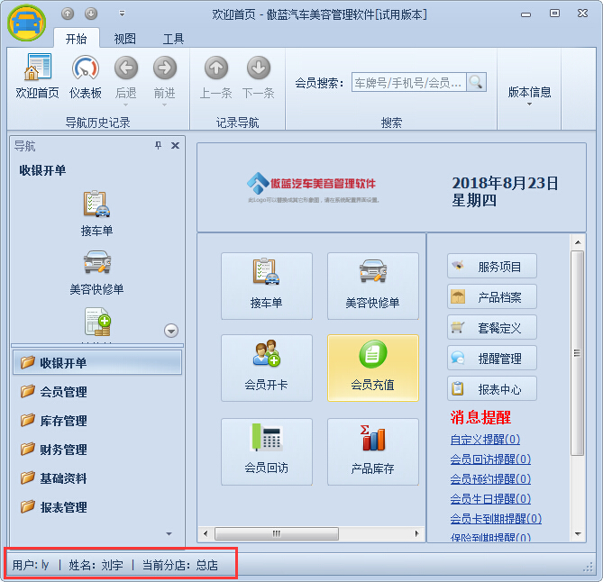Expand the navigation list round arrow button
Viewport: 603px width, 582px height.
pos(171,331)
